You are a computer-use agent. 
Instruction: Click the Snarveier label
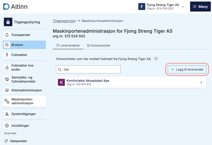(10, 133)
